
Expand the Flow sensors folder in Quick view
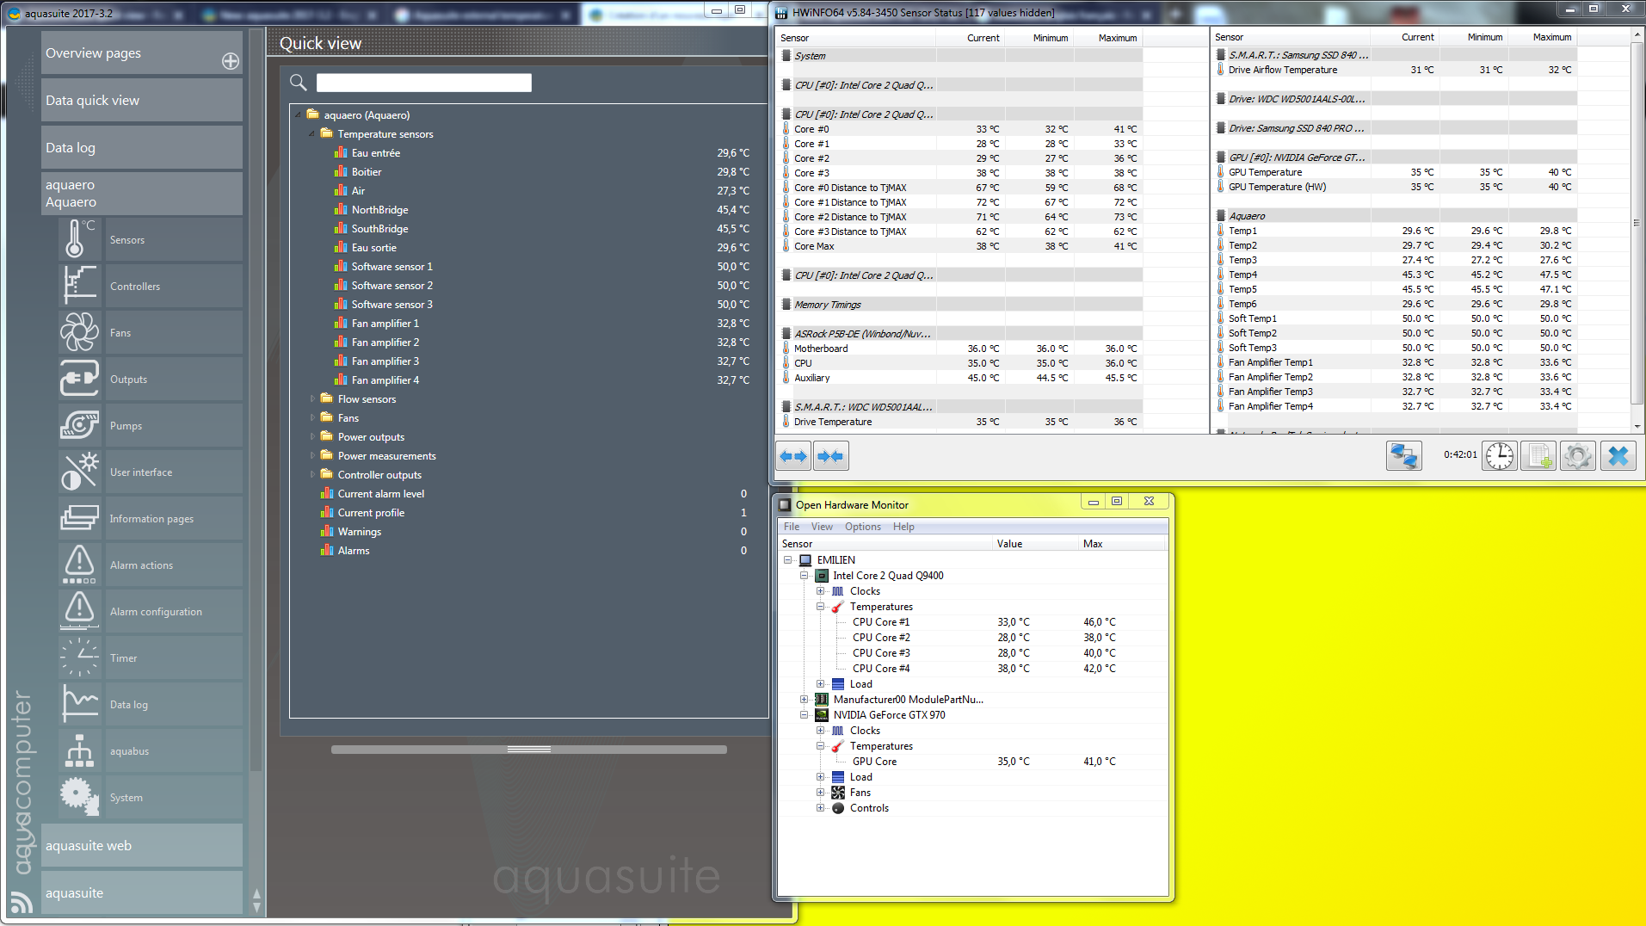312,399
